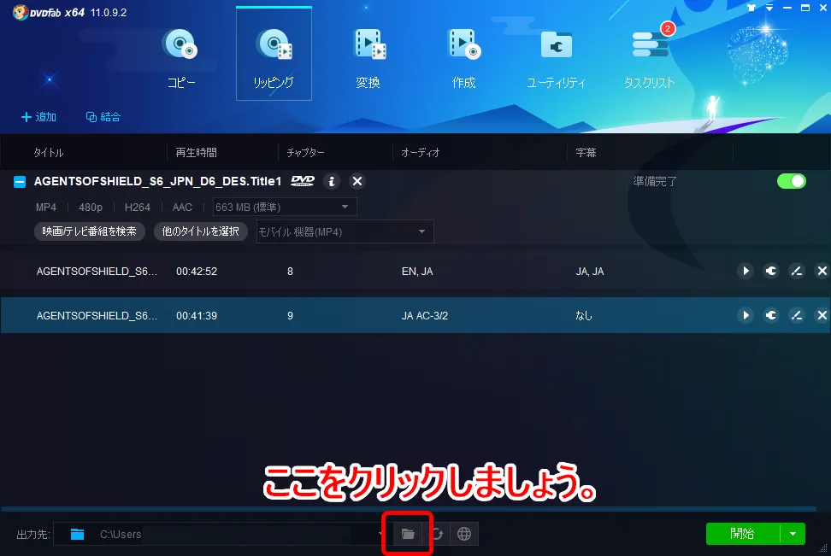Image resolution: width=831 pixels, height=556 pixels.
Task: Open advanced settings for the 00:41:39 title
Action: tap(771, 316)
